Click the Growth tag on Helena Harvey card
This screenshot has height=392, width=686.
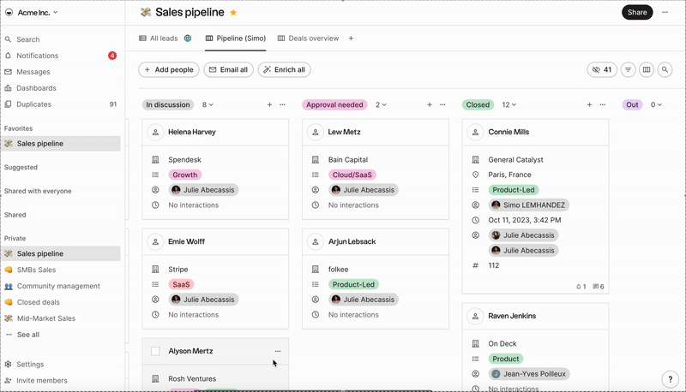coord(184,175)
